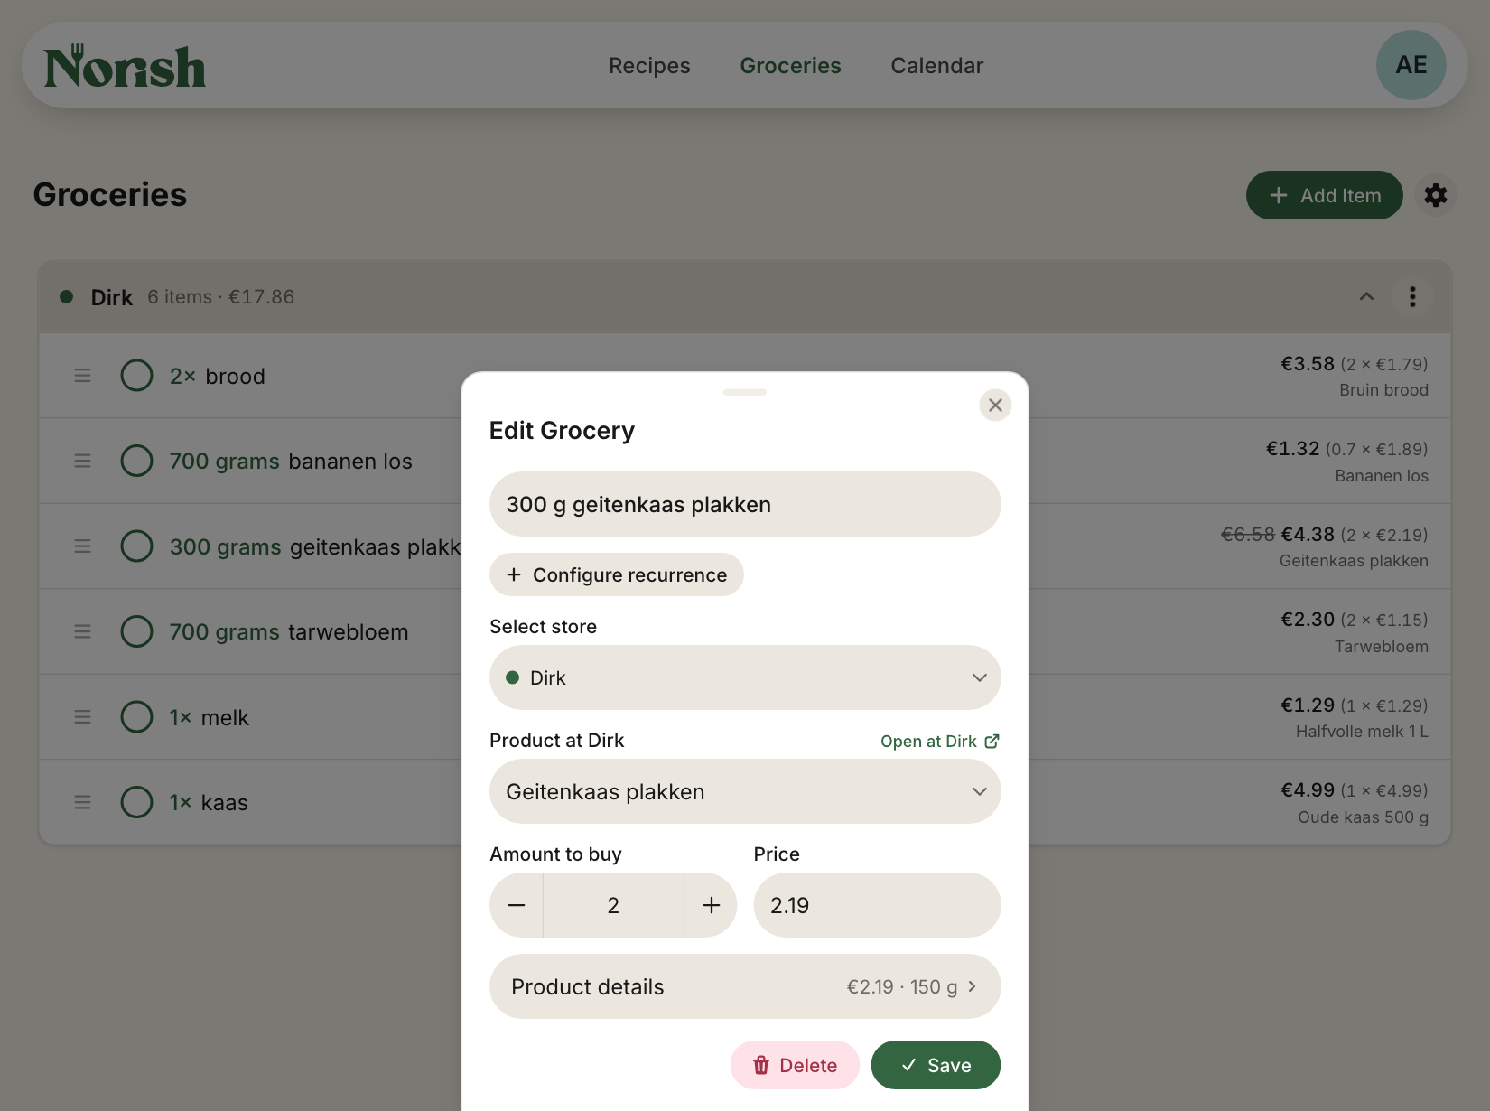The width and height of the screenshot is (1490, 1111).
Task: Click the struck-through €6.58 price
Action: (x=1247, y=535)
